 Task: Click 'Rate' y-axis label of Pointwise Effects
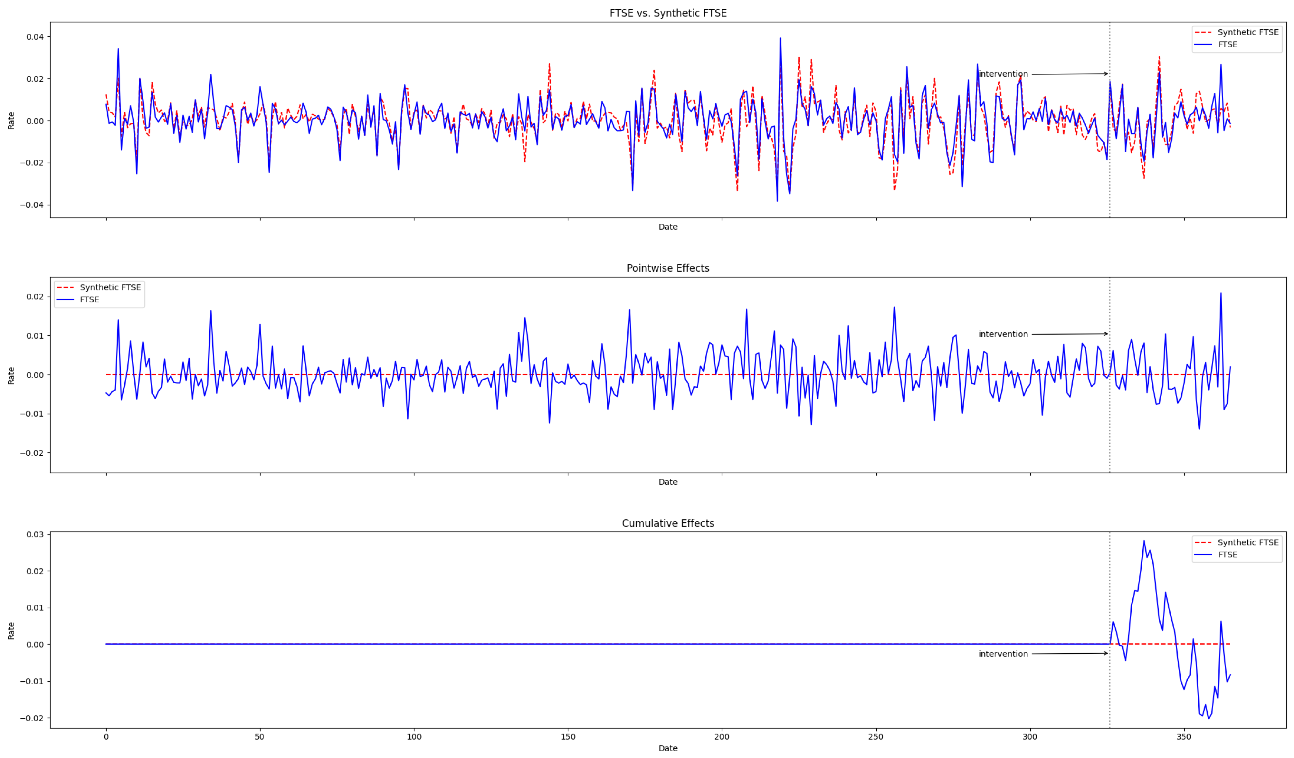pos(11,375)
